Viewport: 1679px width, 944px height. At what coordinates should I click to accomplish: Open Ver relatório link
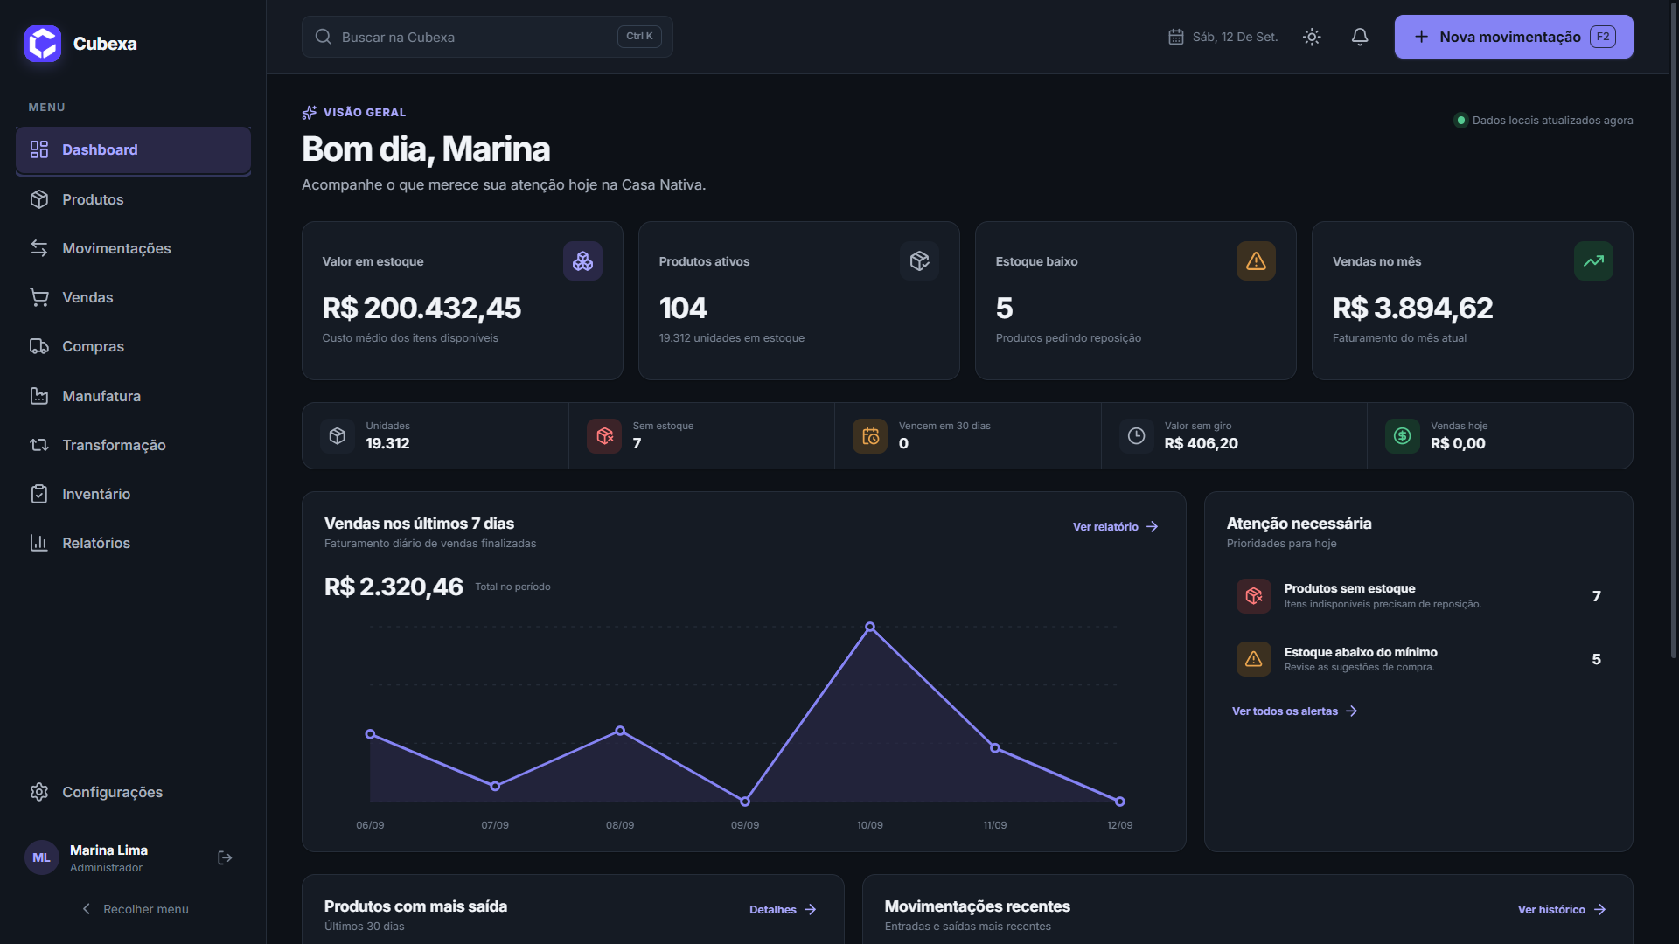1115,526
